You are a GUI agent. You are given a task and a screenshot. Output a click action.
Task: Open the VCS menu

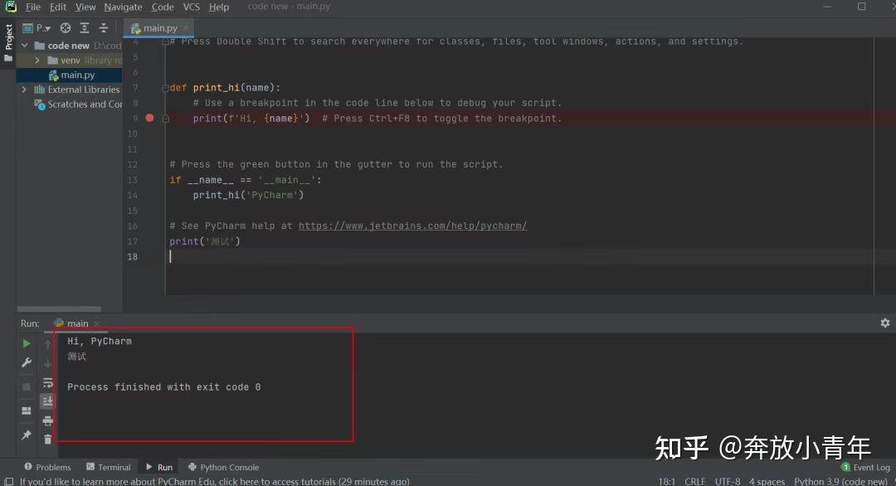[x=191, y=6]
